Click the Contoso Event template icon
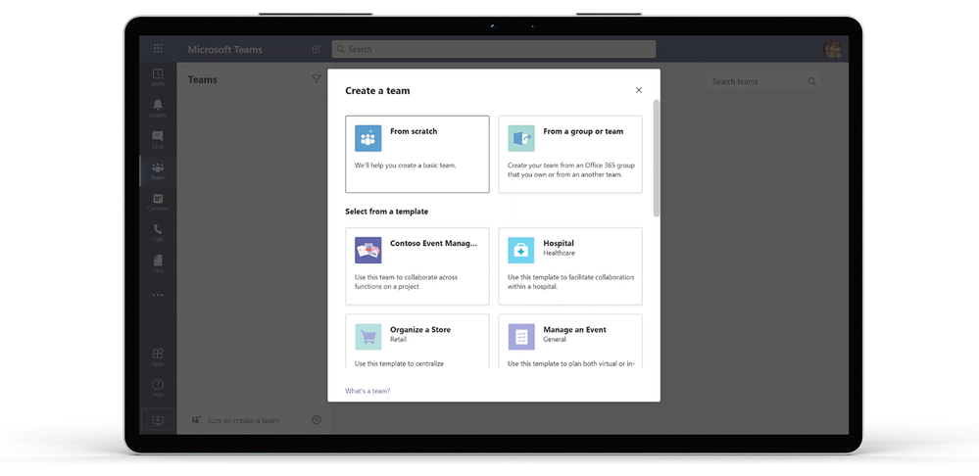 tap(368, 250)
